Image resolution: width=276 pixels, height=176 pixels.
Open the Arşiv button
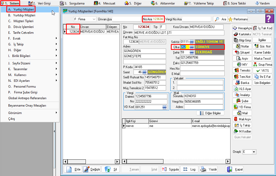(x=242, y=59)
